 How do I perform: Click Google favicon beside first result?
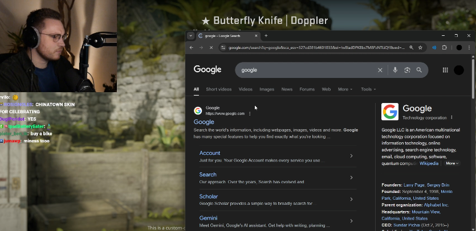click(x=198, y=110)
